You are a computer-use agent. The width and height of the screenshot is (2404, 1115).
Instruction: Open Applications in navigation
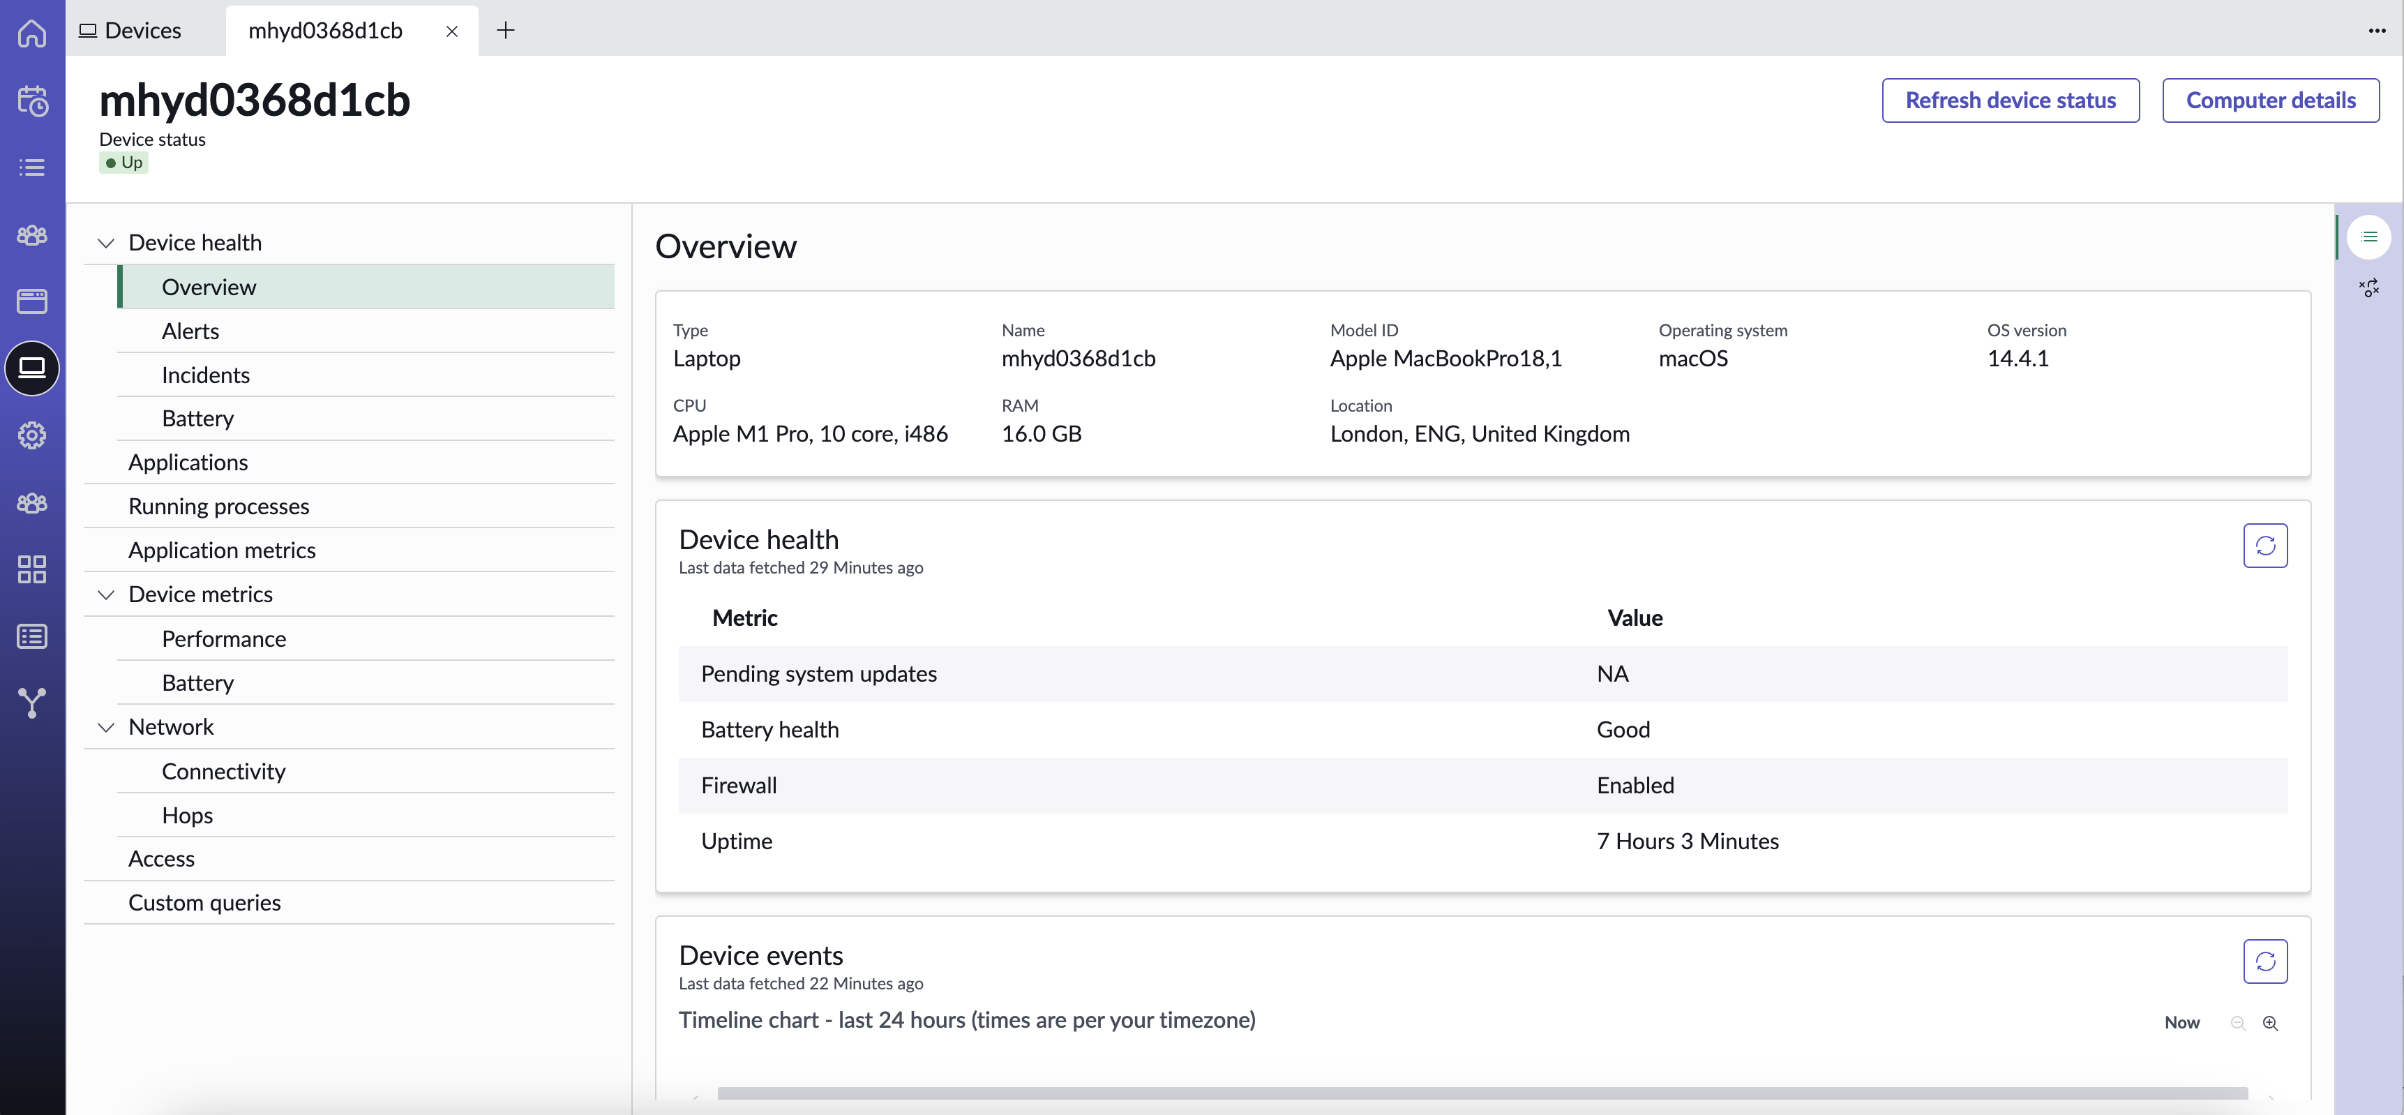coord(349,462)
